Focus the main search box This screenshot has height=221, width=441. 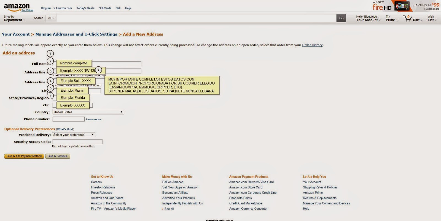(196, 18)
